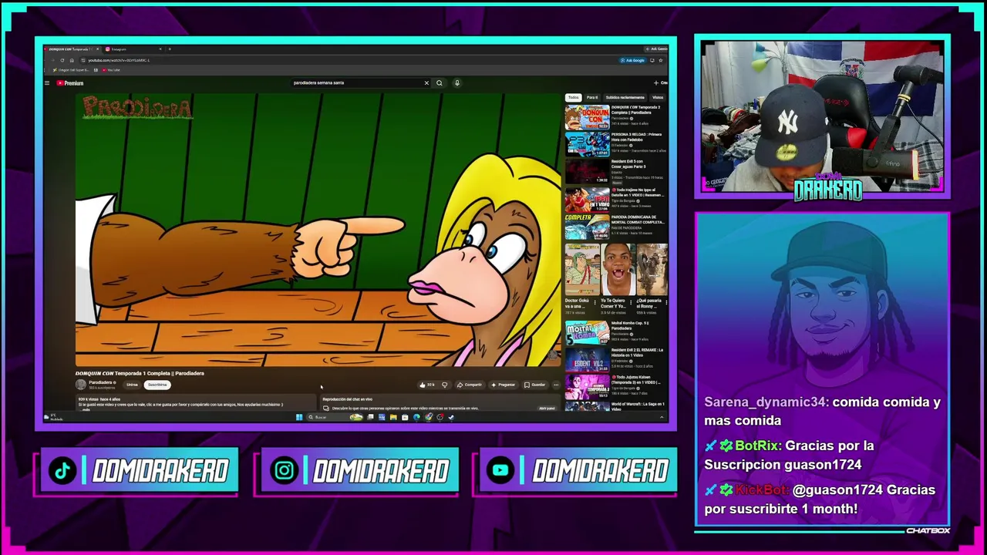This screenshot has width=987, height=555.
Task: Open the Instagram DOMIDRAKERO banner
Action: tap(359, 470)
